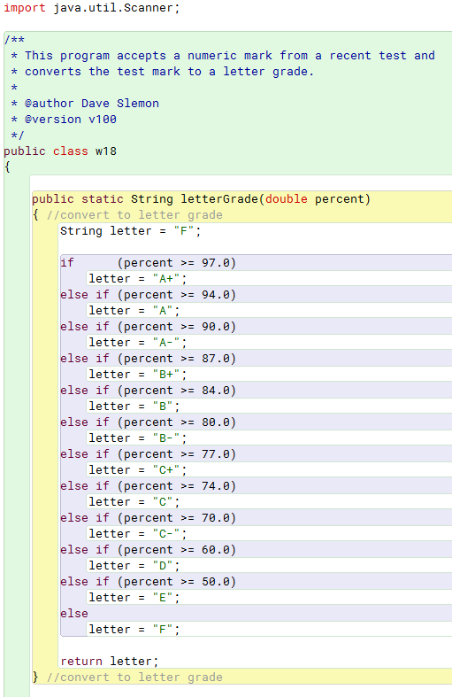
Task: Click the letter = "A-" assignment
Action: point(138,342)
